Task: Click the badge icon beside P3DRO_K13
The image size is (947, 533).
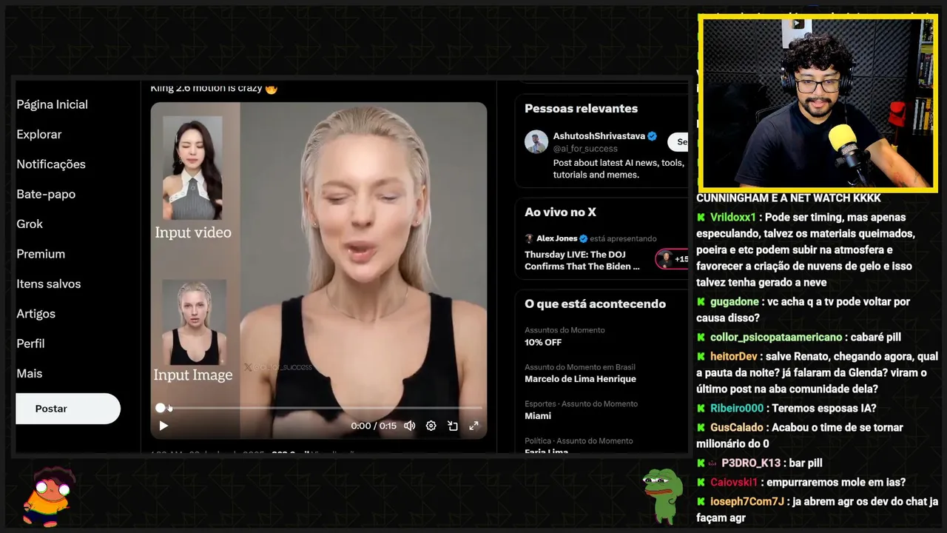Action: coord(712,463)
